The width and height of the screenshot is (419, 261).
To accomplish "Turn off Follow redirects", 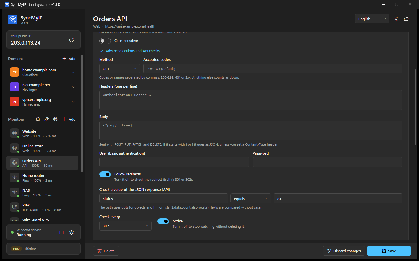I will [105, 174].
